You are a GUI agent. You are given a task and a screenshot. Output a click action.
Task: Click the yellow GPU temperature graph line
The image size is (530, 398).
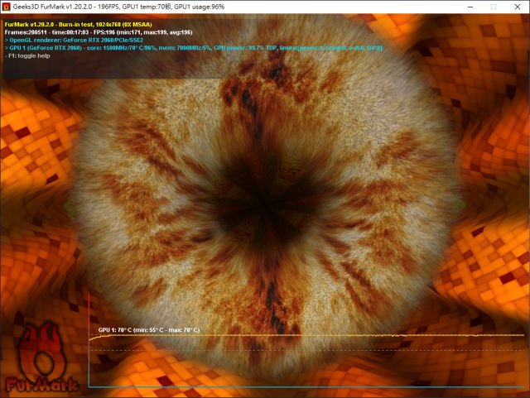306,335
